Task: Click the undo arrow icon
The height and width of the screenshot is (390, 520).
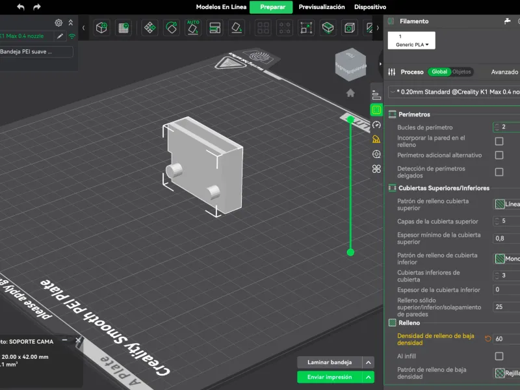Action: click(21, 7)
